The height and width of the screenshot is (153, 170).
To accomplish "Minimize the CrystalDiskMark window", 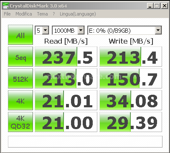I will coord(150,6).
